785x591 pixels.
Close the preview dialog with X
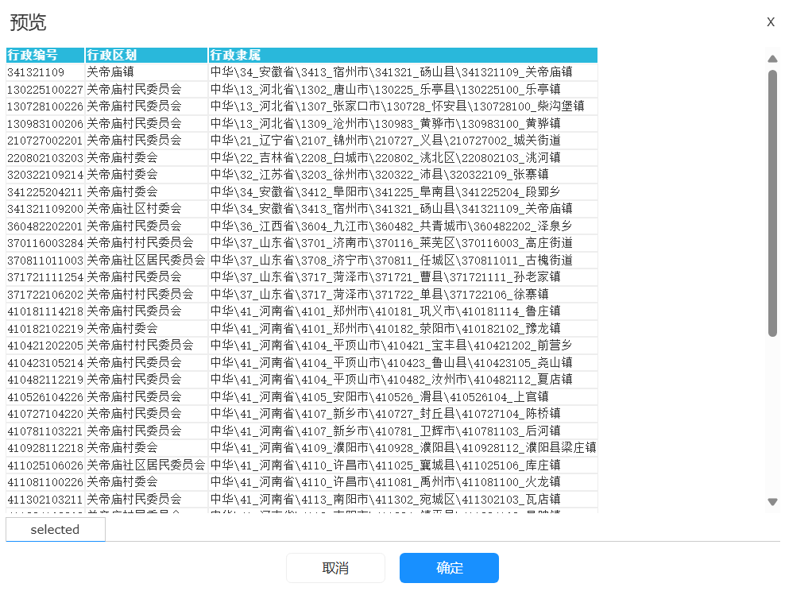tap(770, 22)
